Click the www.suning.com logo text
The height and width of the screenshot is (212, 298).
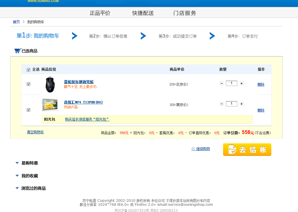pos(43,1)
